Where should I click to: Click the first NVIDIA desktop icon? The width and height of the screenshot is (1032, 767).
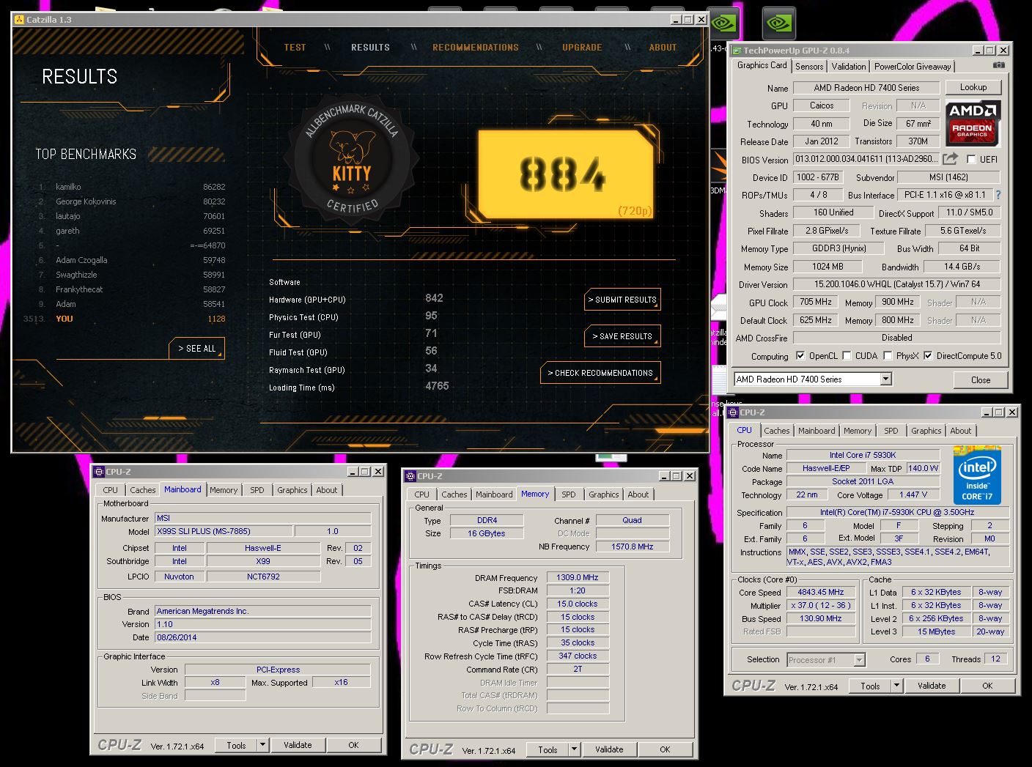pos(724,23)
